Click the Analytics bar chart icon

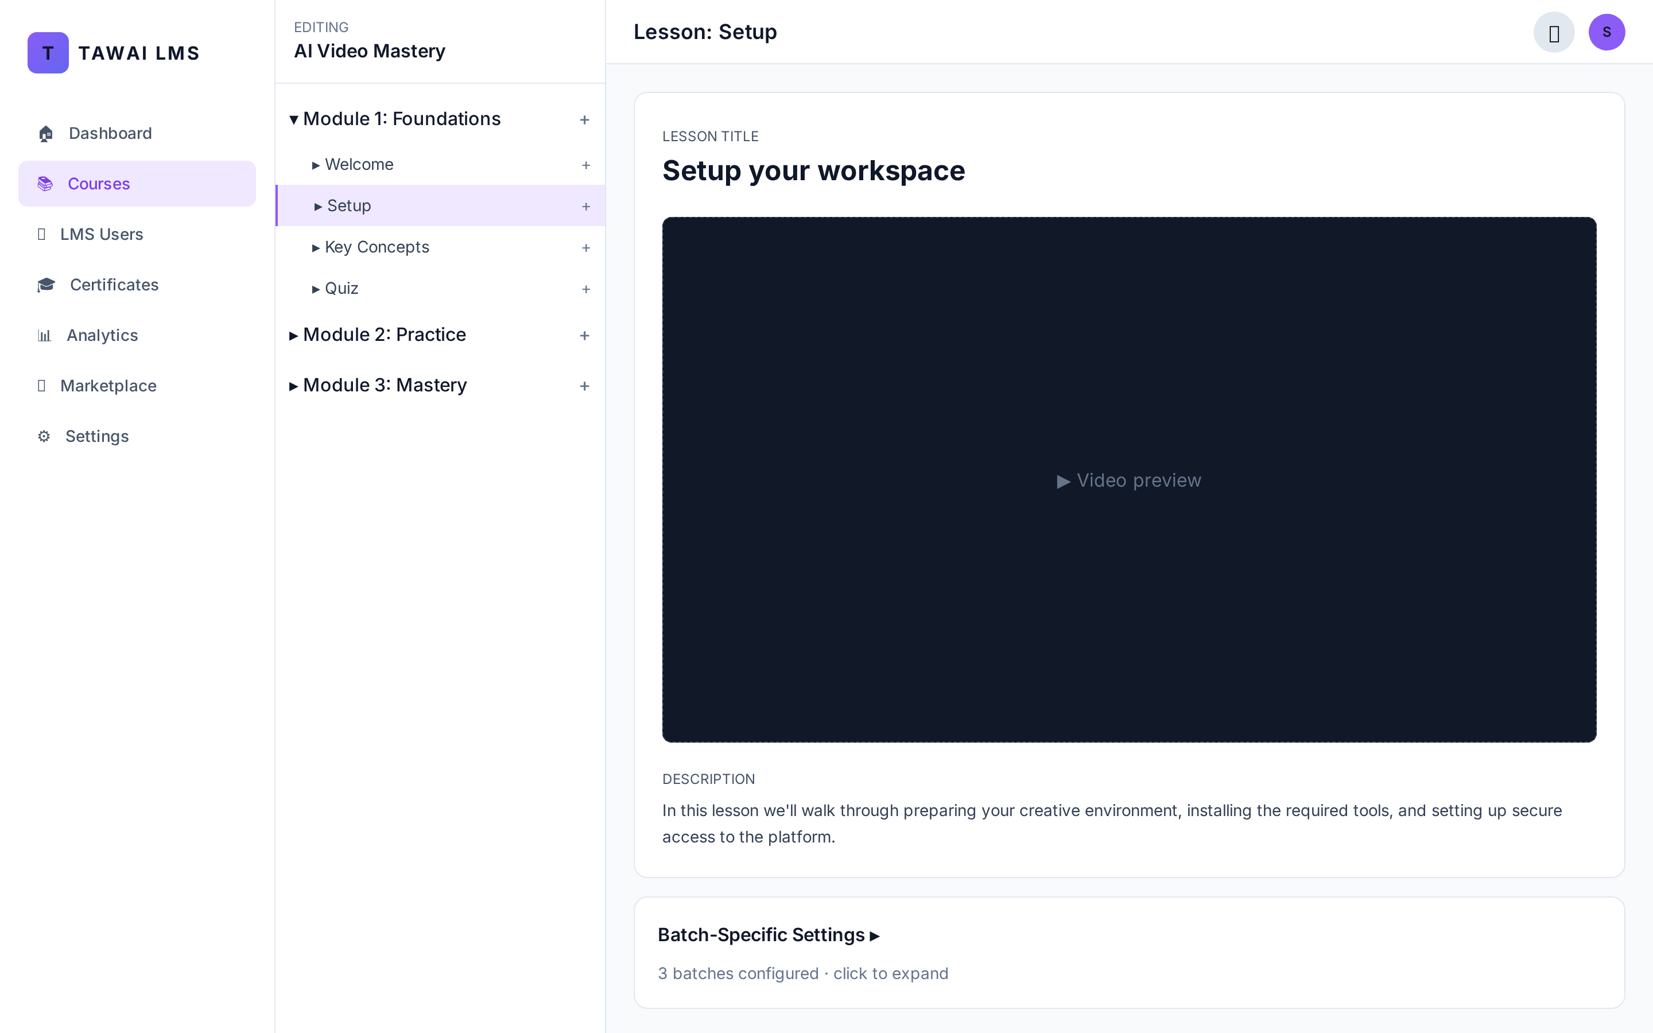[x=44, y=336]
